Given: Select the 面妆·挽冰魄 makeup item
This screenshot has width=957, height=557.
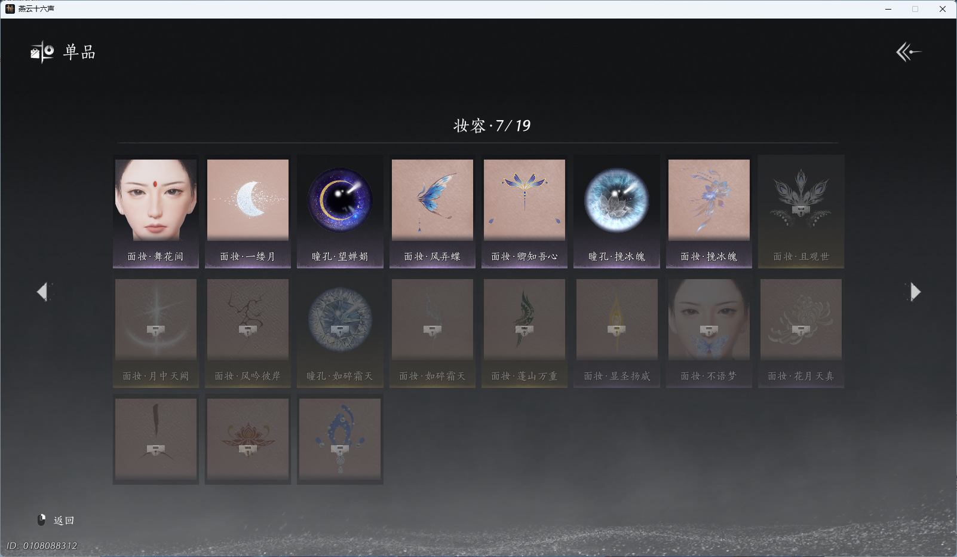Looking at the screenshot, I should [709, 212].
